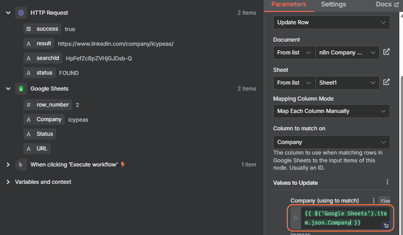Click the orange lightning bolt trigger icon
403x235 pixels.
tap(122, 164)
